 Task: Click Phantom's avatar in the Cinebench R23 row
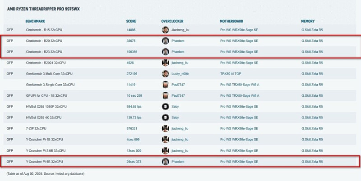point(165,52)
